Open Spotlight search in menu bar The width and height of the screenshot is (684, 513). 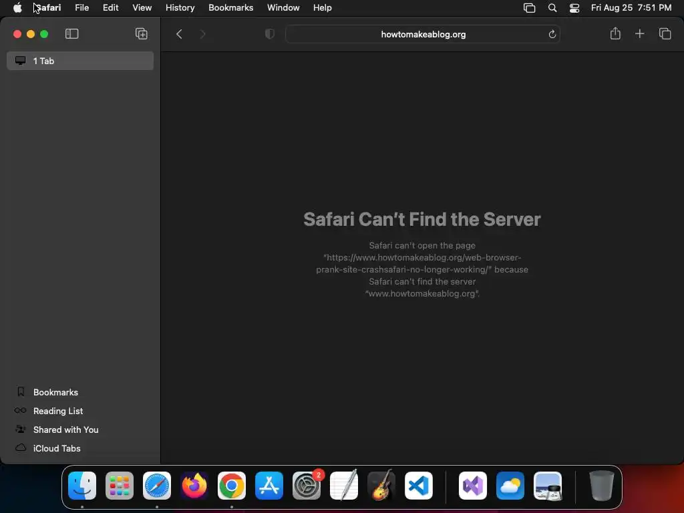(552, 8)
